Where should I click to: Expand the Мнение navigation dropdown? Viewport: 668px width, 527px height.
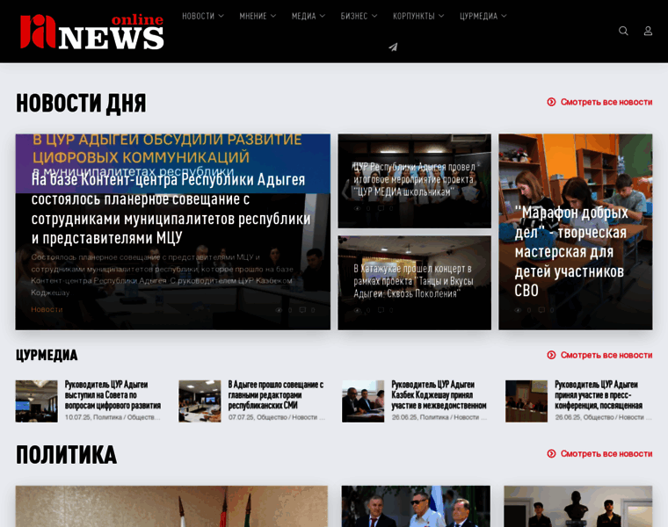click(x=257, y=16)
